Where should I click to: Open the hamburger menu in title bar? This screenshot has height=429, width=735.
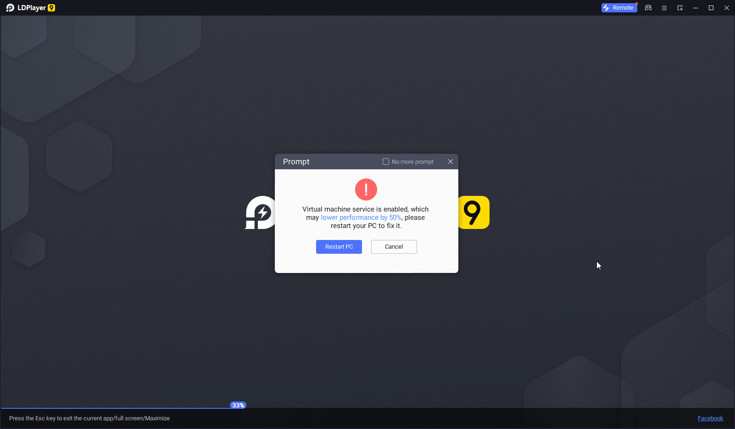664,8
